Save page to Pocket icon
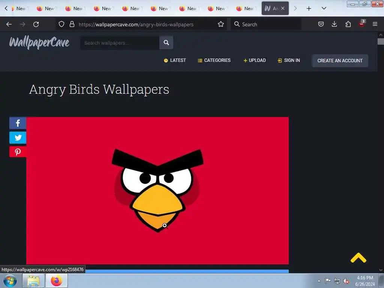384x288 pixels. [321, 24]
